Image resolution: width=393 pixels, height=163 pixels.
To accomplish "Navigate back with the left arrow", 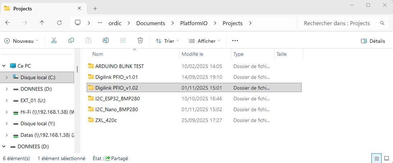I will (x=8, y=23).
